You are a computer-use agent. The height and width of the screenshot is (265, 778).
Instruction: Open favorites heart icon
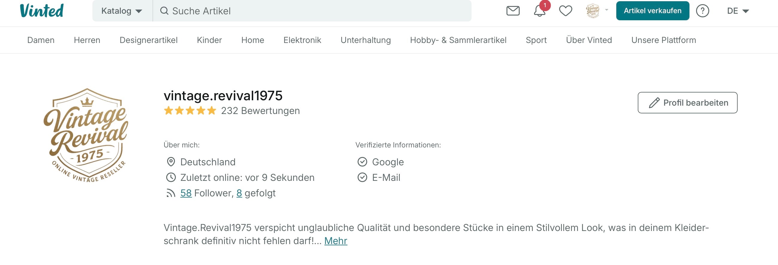[x=565, y=11]
